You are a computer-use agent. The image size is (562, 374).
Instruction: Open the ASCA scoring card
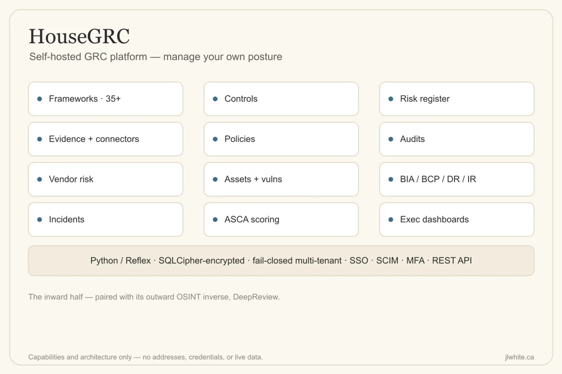pos(281,220)
